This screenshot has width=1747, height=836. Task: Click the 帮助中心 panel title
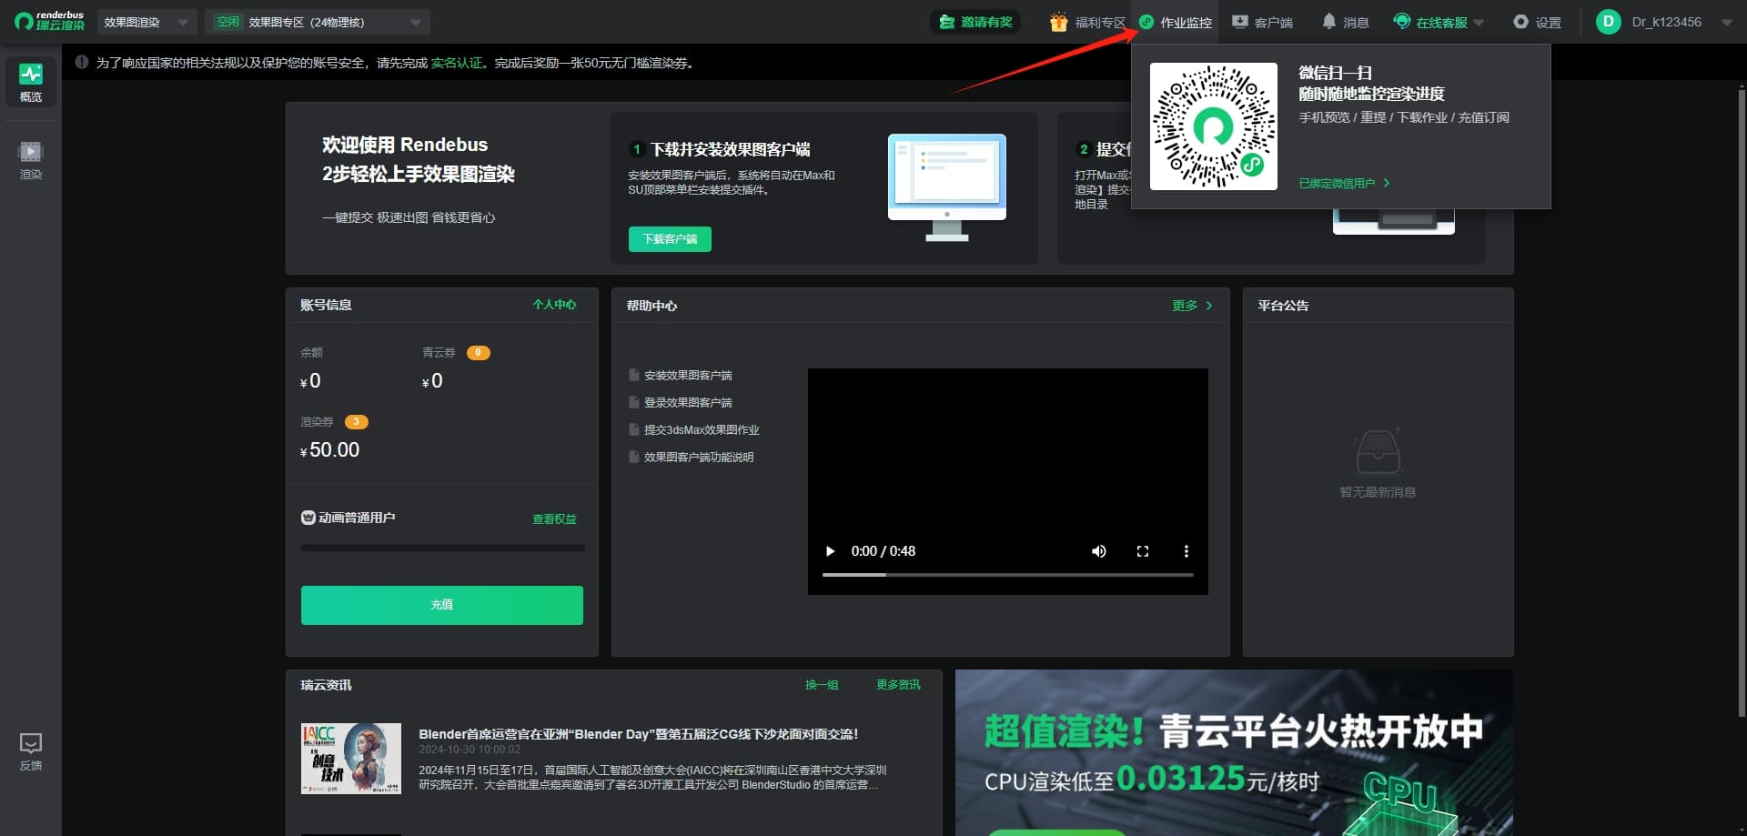coord(651,306)
